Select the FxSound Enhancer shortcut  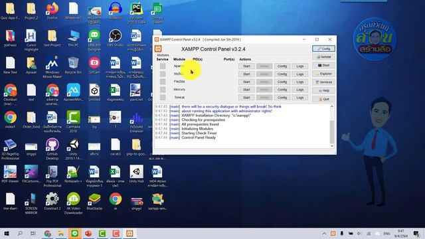136,121
